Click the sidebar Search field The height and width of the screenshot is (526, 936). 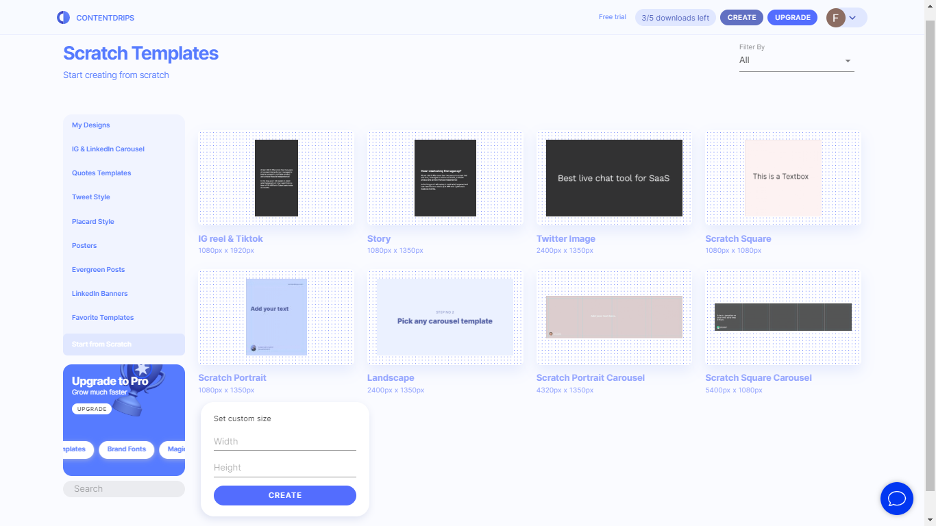coord(124,489)
